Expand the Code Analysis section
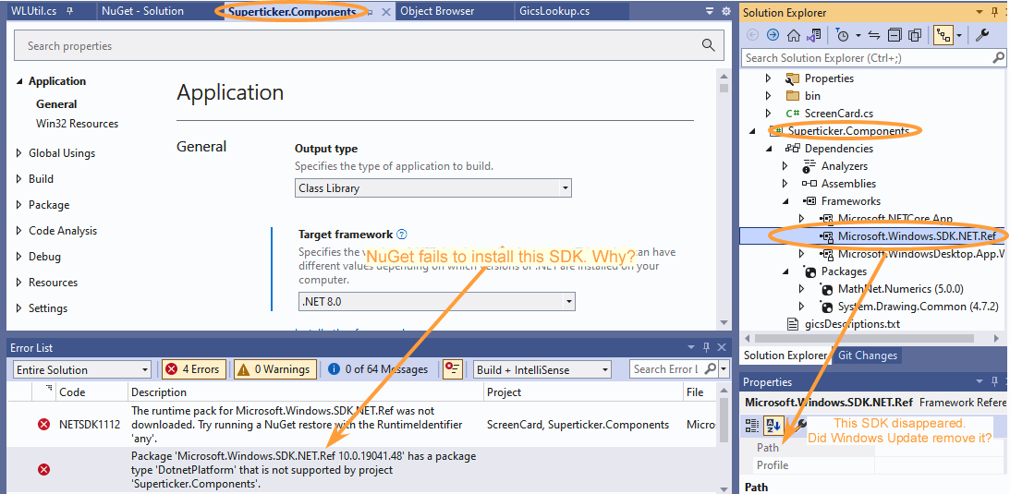 pyautogui.click(x=18, y=230)
